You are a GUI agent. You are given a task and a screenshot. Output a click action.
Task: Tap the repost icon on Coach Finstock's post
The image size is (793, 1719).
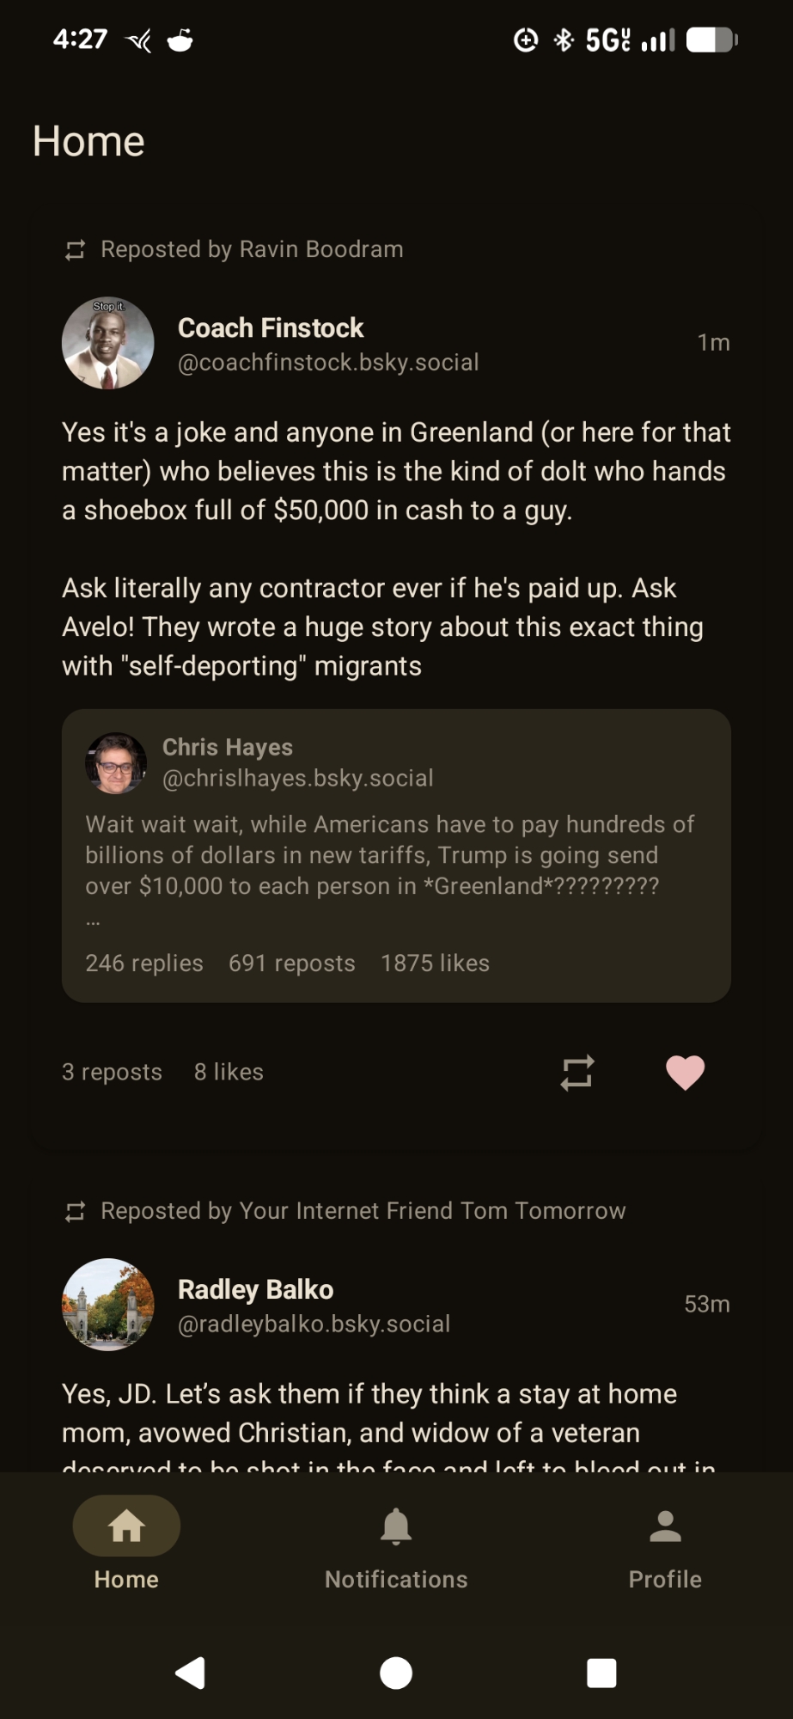click(x=577, y=1072)
